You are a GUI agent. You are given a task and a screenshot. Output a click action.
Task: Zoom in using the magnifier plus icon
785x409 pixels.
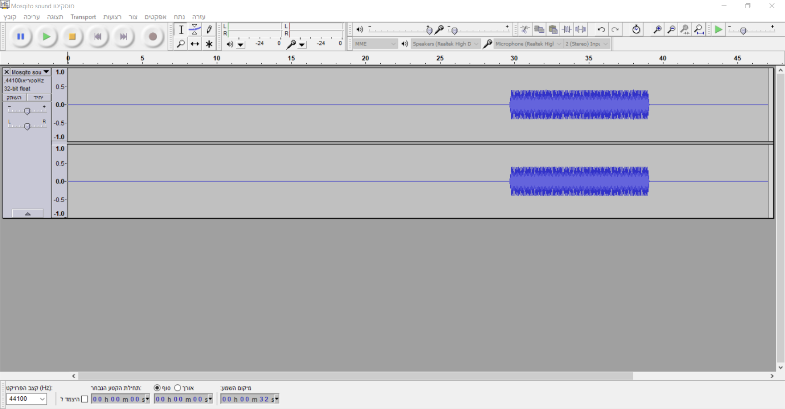click(x=657, y=30)
